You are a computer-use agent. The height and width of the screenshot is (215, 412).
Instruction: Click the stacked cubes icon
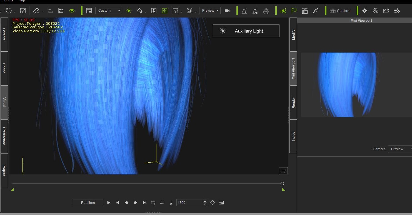(x=266, y=11)
